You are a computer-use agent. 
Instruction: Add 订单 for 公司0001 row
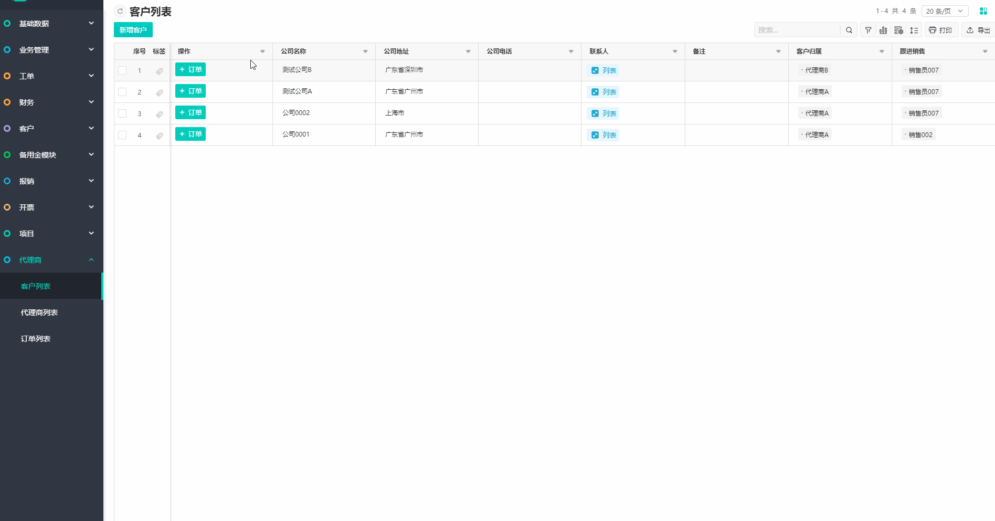click(190, 134)
